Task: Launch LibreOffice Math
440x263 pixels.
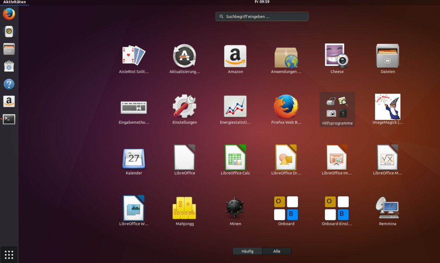Action: coord(388,160)
